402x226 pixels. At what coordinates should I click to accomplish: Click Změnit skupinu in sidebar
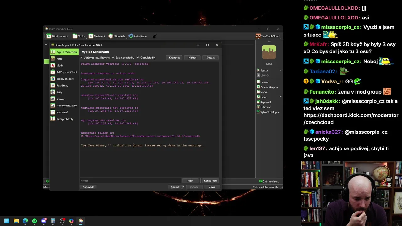pyautogui.click(x=267, y=87)
